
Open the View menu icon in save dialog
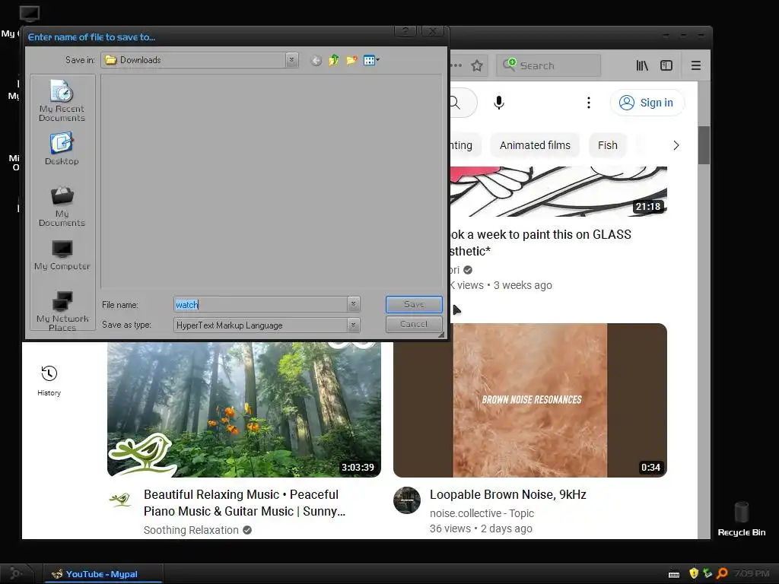coord(371,61)
